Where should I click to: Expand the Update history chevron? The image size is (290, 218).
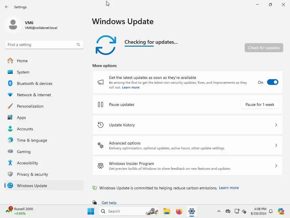[x=276, y=125]
